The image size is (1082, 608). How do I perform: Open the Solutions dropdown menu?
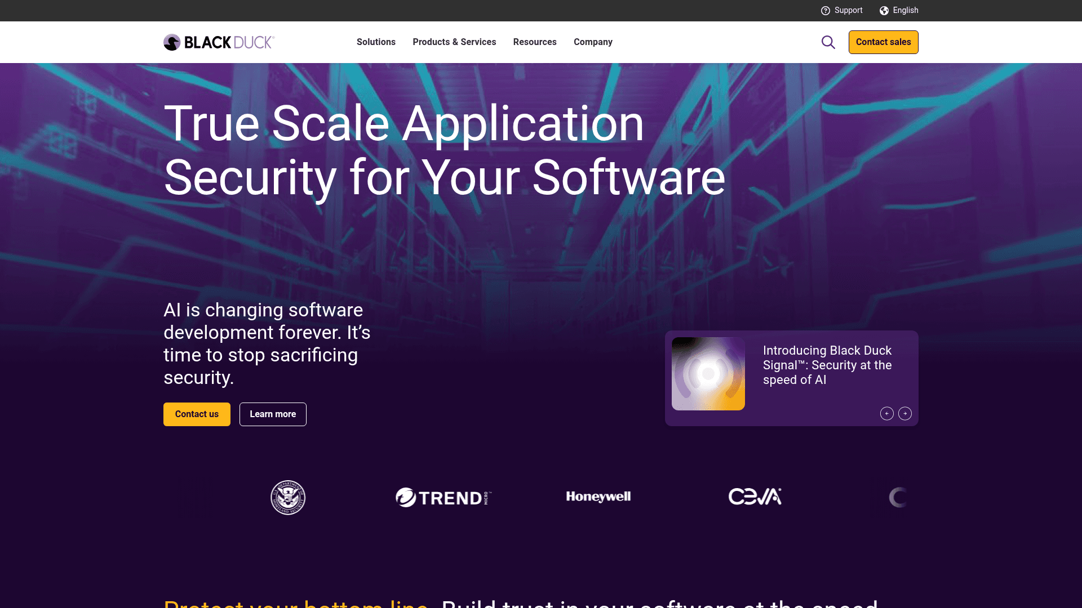(376, 42)
